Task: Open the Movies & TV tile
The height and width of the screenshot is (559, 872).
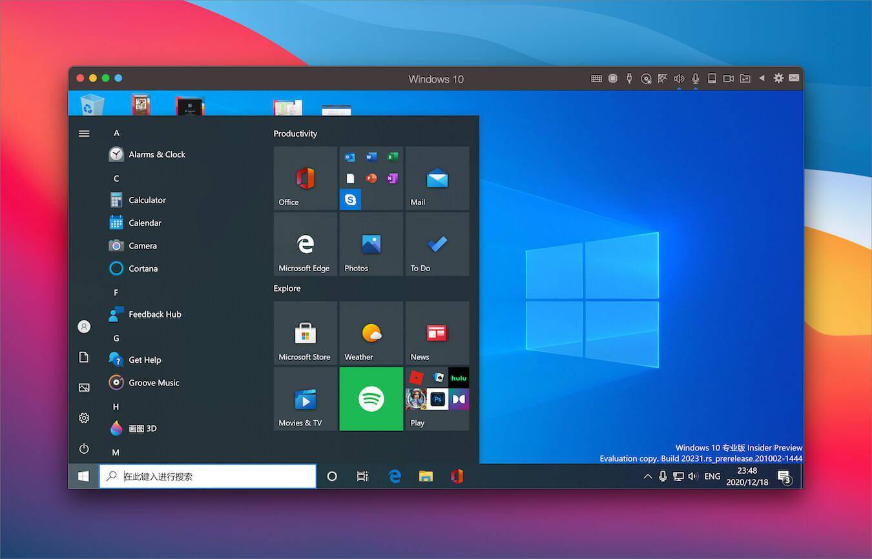Action: click(x=306, y=399)
